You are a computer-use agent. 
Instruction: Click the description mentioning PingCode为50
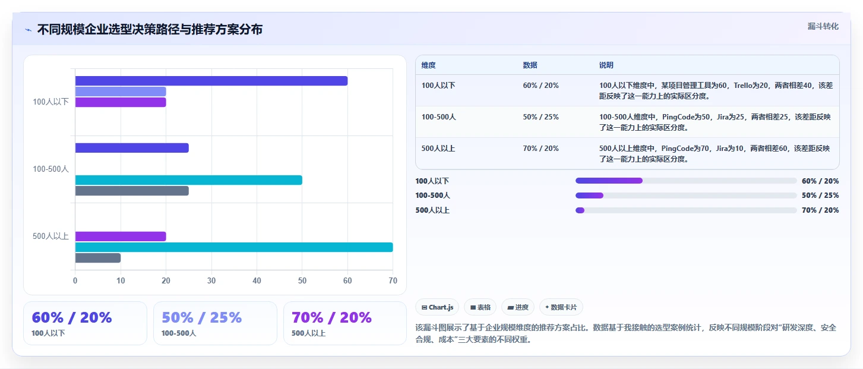point(715,122)
